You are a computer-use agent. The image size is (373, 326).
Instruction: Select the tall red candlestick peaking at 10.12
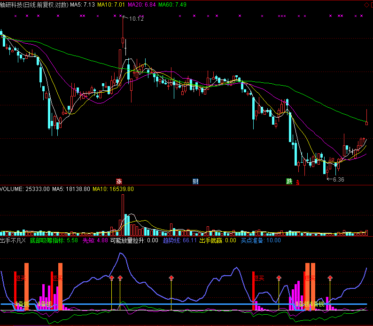[x=123, y=32]
